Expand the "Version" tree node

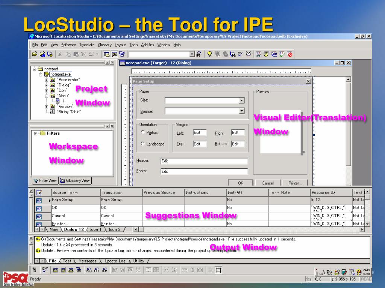pyautogui.click(x=46, y=107)
